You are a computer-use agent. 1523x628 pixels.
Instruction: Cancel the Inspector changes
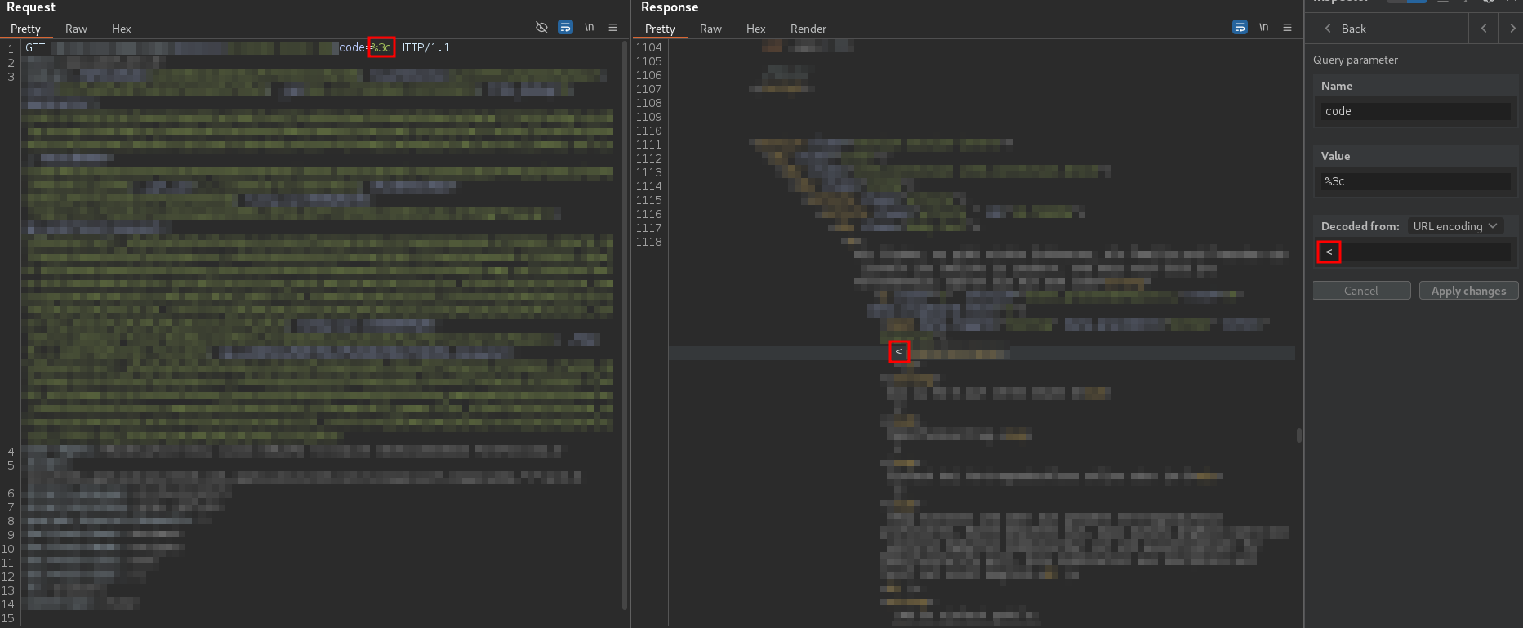1361,291
